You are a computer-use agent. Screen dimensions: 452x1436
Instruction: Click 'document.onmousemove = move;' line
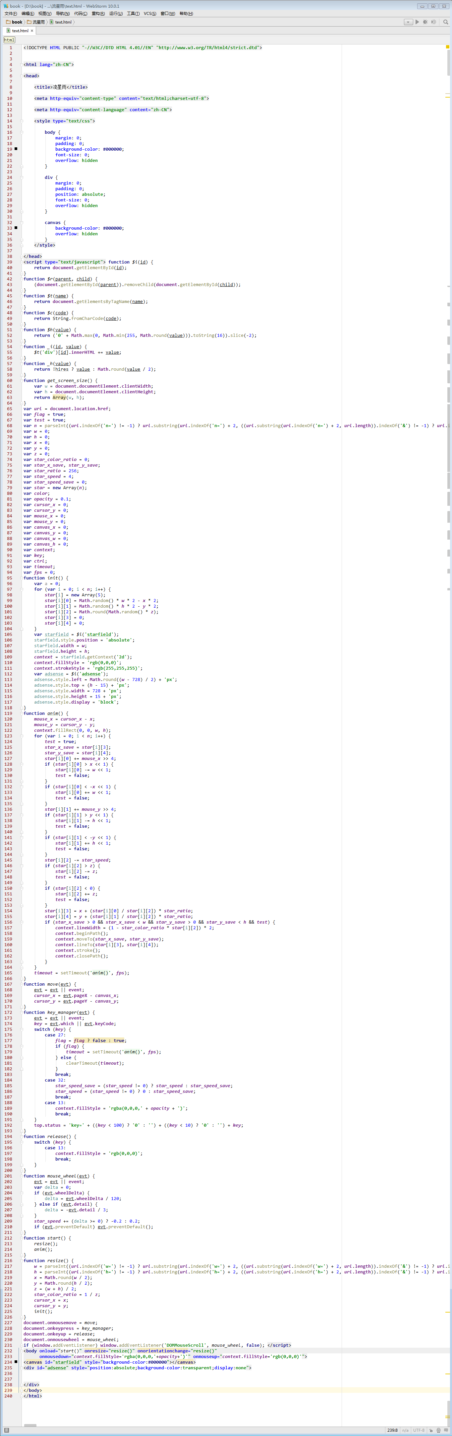60,1322
